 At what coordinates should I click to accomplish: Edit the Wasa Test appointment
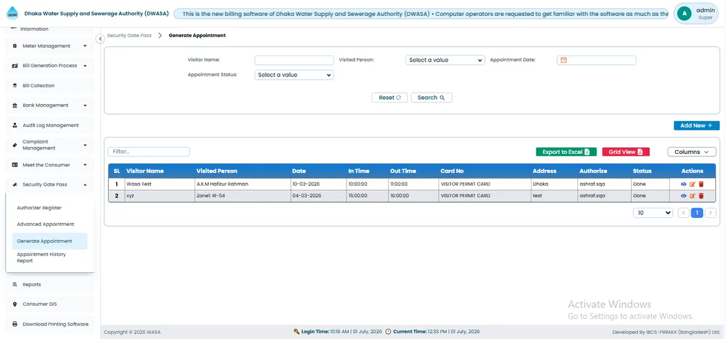tap(693, 184)
